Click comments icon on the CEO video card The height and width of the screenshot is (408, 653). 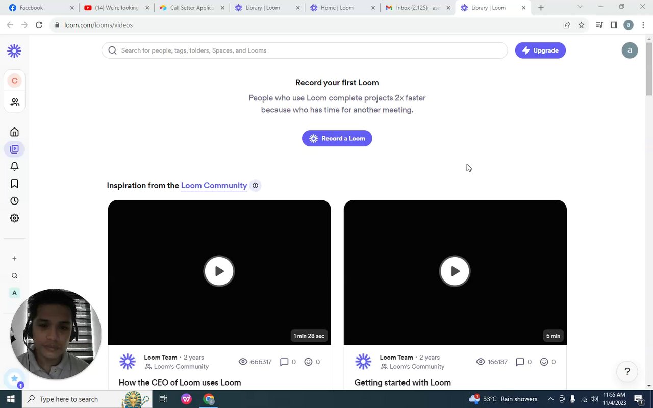point(284,362)
